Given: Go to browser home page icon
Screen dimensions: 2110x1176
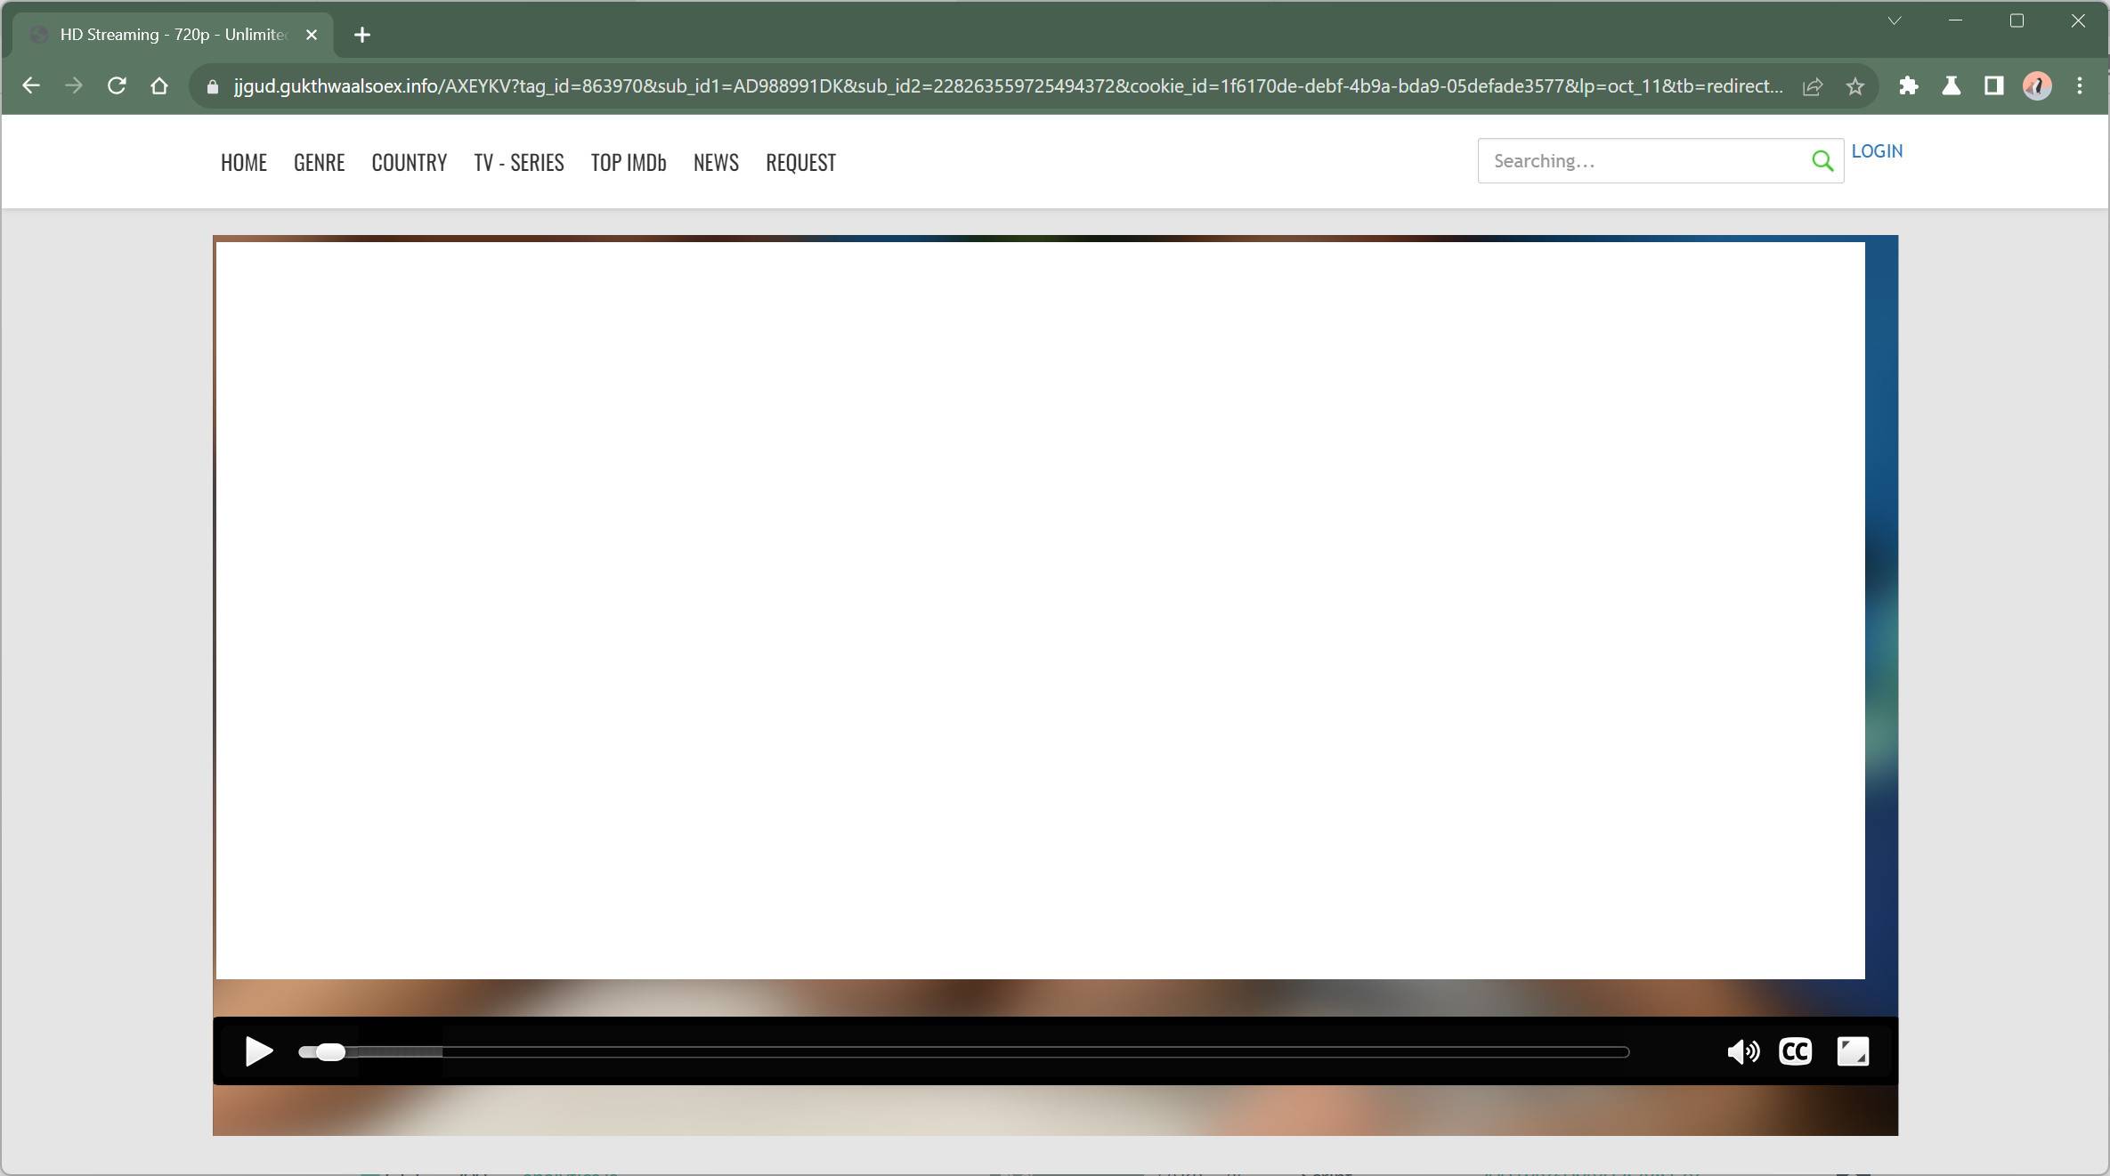Looking at the screenshot, I should (x=159, y=86).
